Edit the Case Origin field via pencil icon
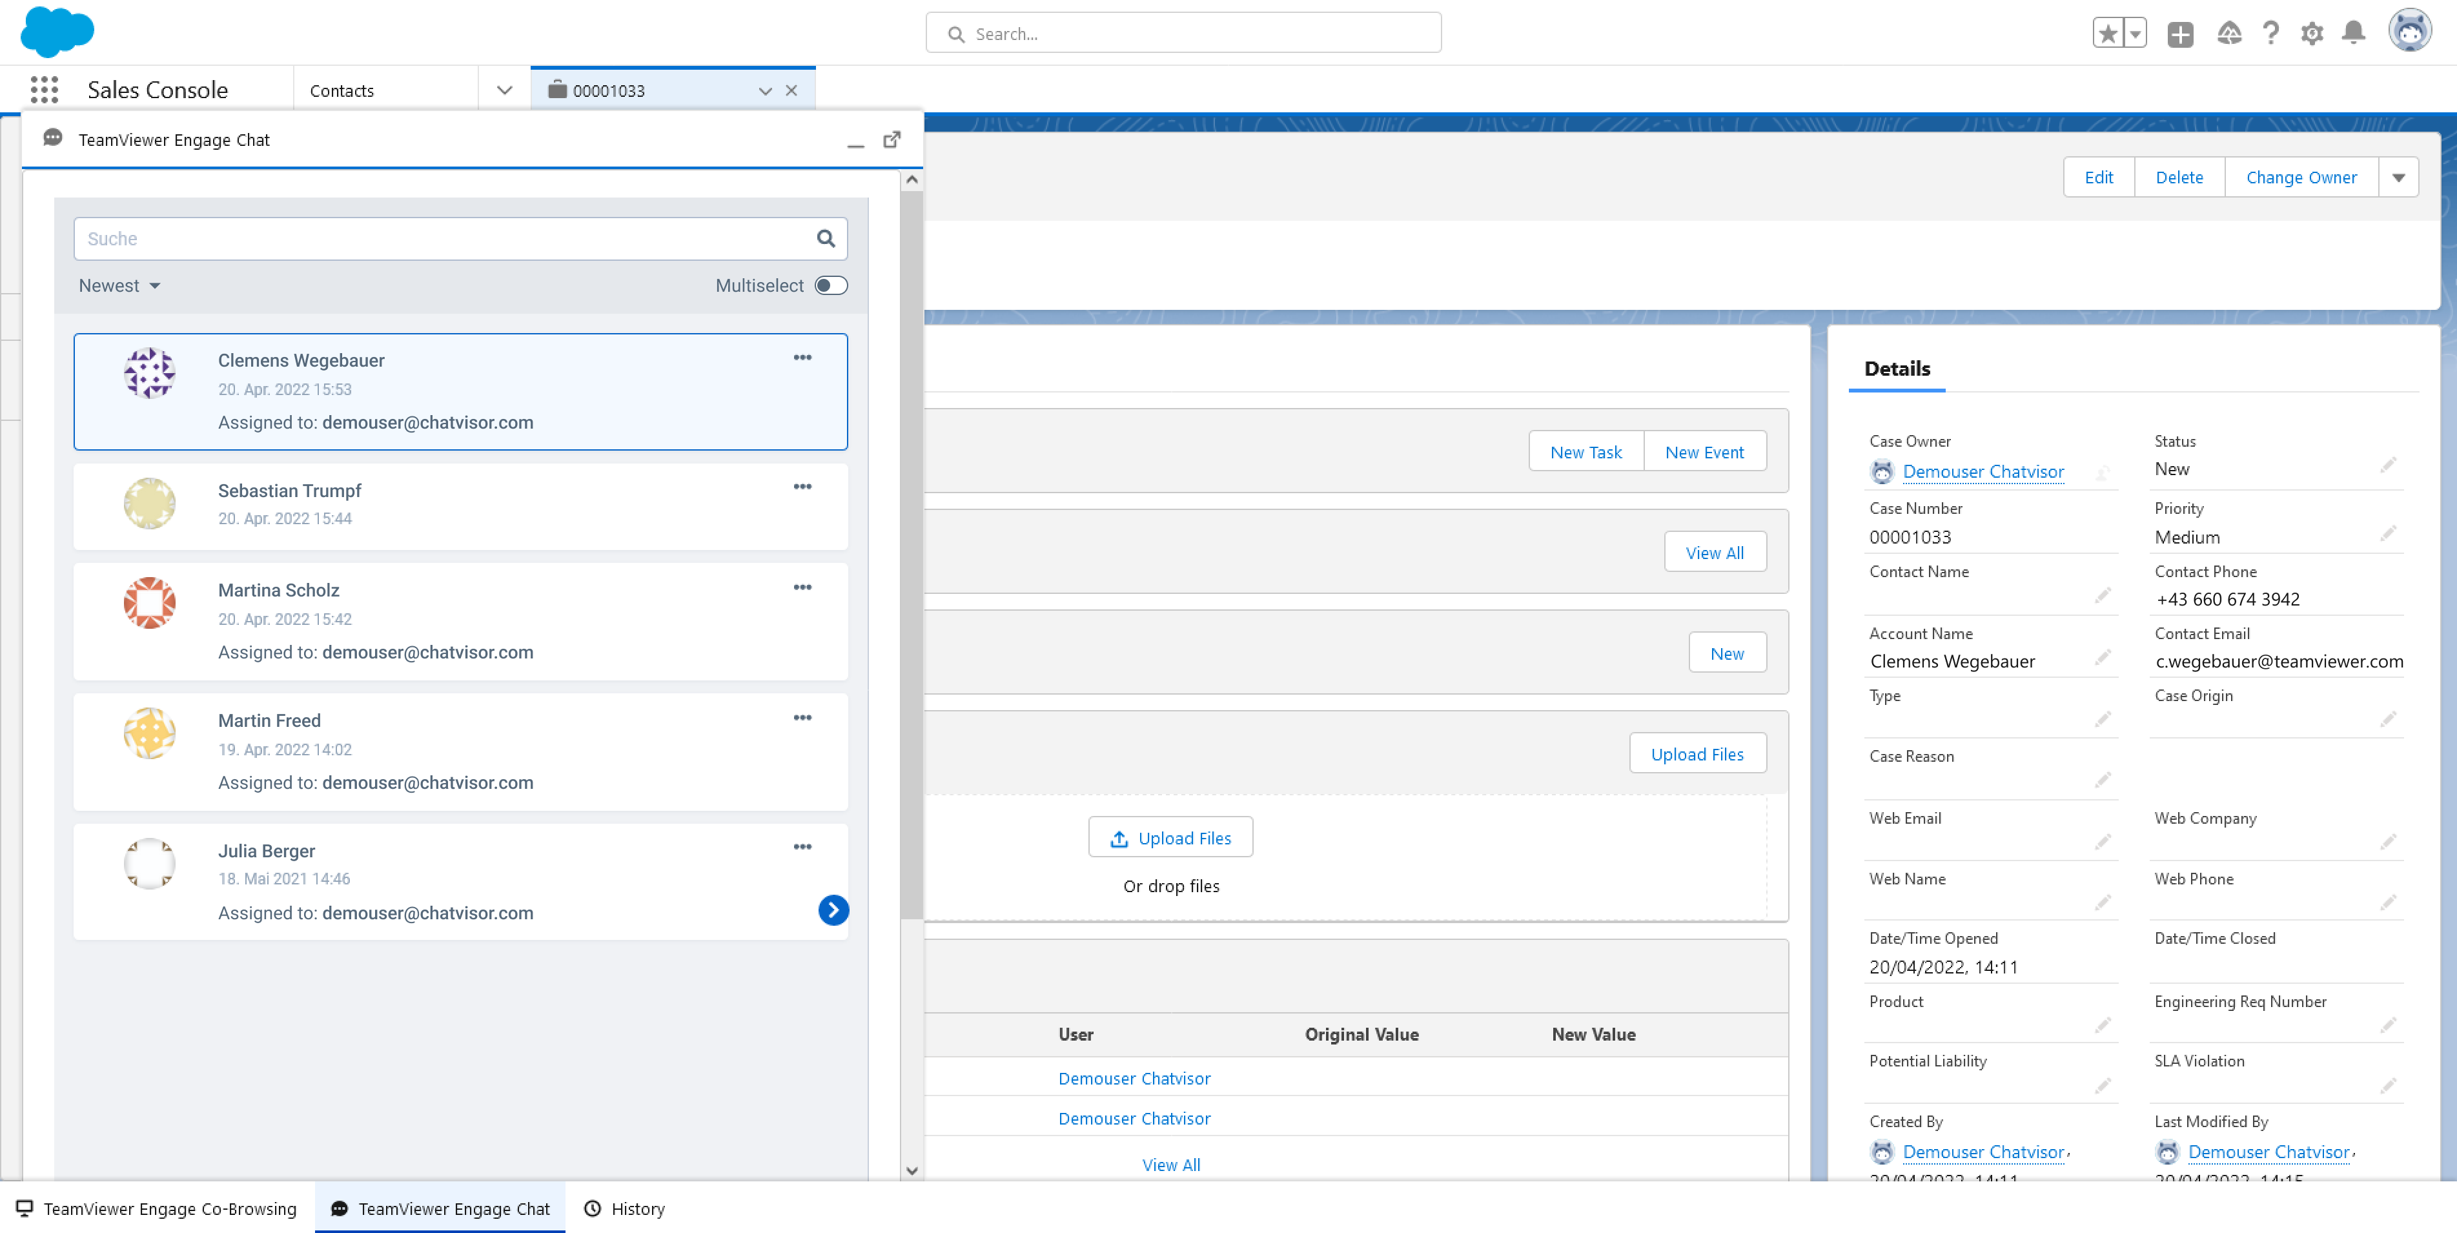 coord(2387,719)
